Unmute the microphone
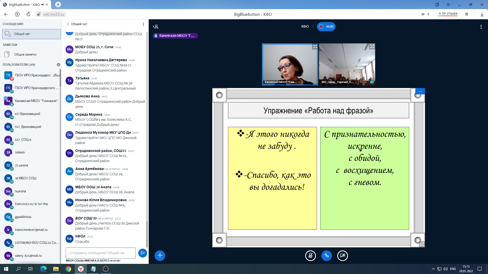 tap(310, 255)
